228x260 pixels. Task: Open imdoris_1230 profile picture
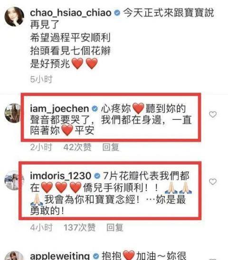click(13, 181)
